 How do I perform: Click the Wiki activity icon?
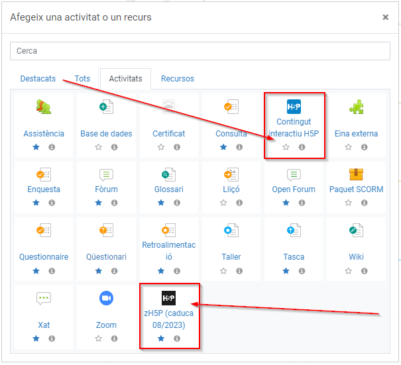pos(356,231)
